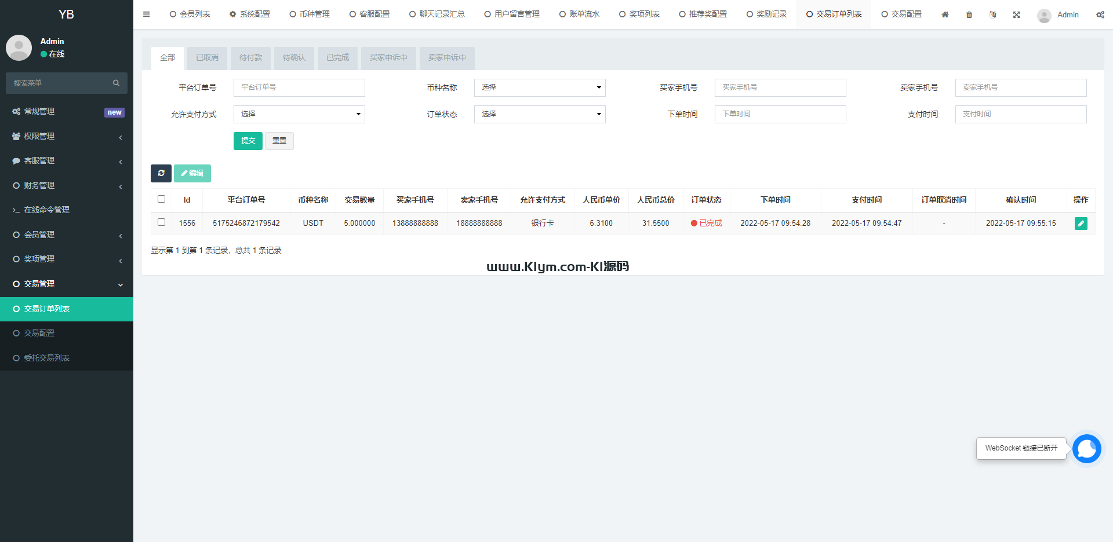Open 在线命令管理 in the sidebar

point(67,210)
